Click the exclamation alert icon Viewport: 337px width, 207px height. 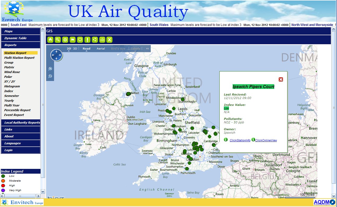(x=87, y=40)
